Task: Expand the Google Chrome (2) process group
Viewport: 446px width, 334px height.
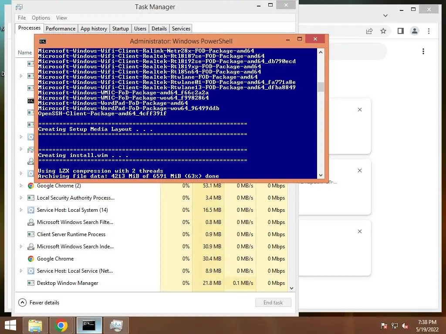Action: click(21, 185)
